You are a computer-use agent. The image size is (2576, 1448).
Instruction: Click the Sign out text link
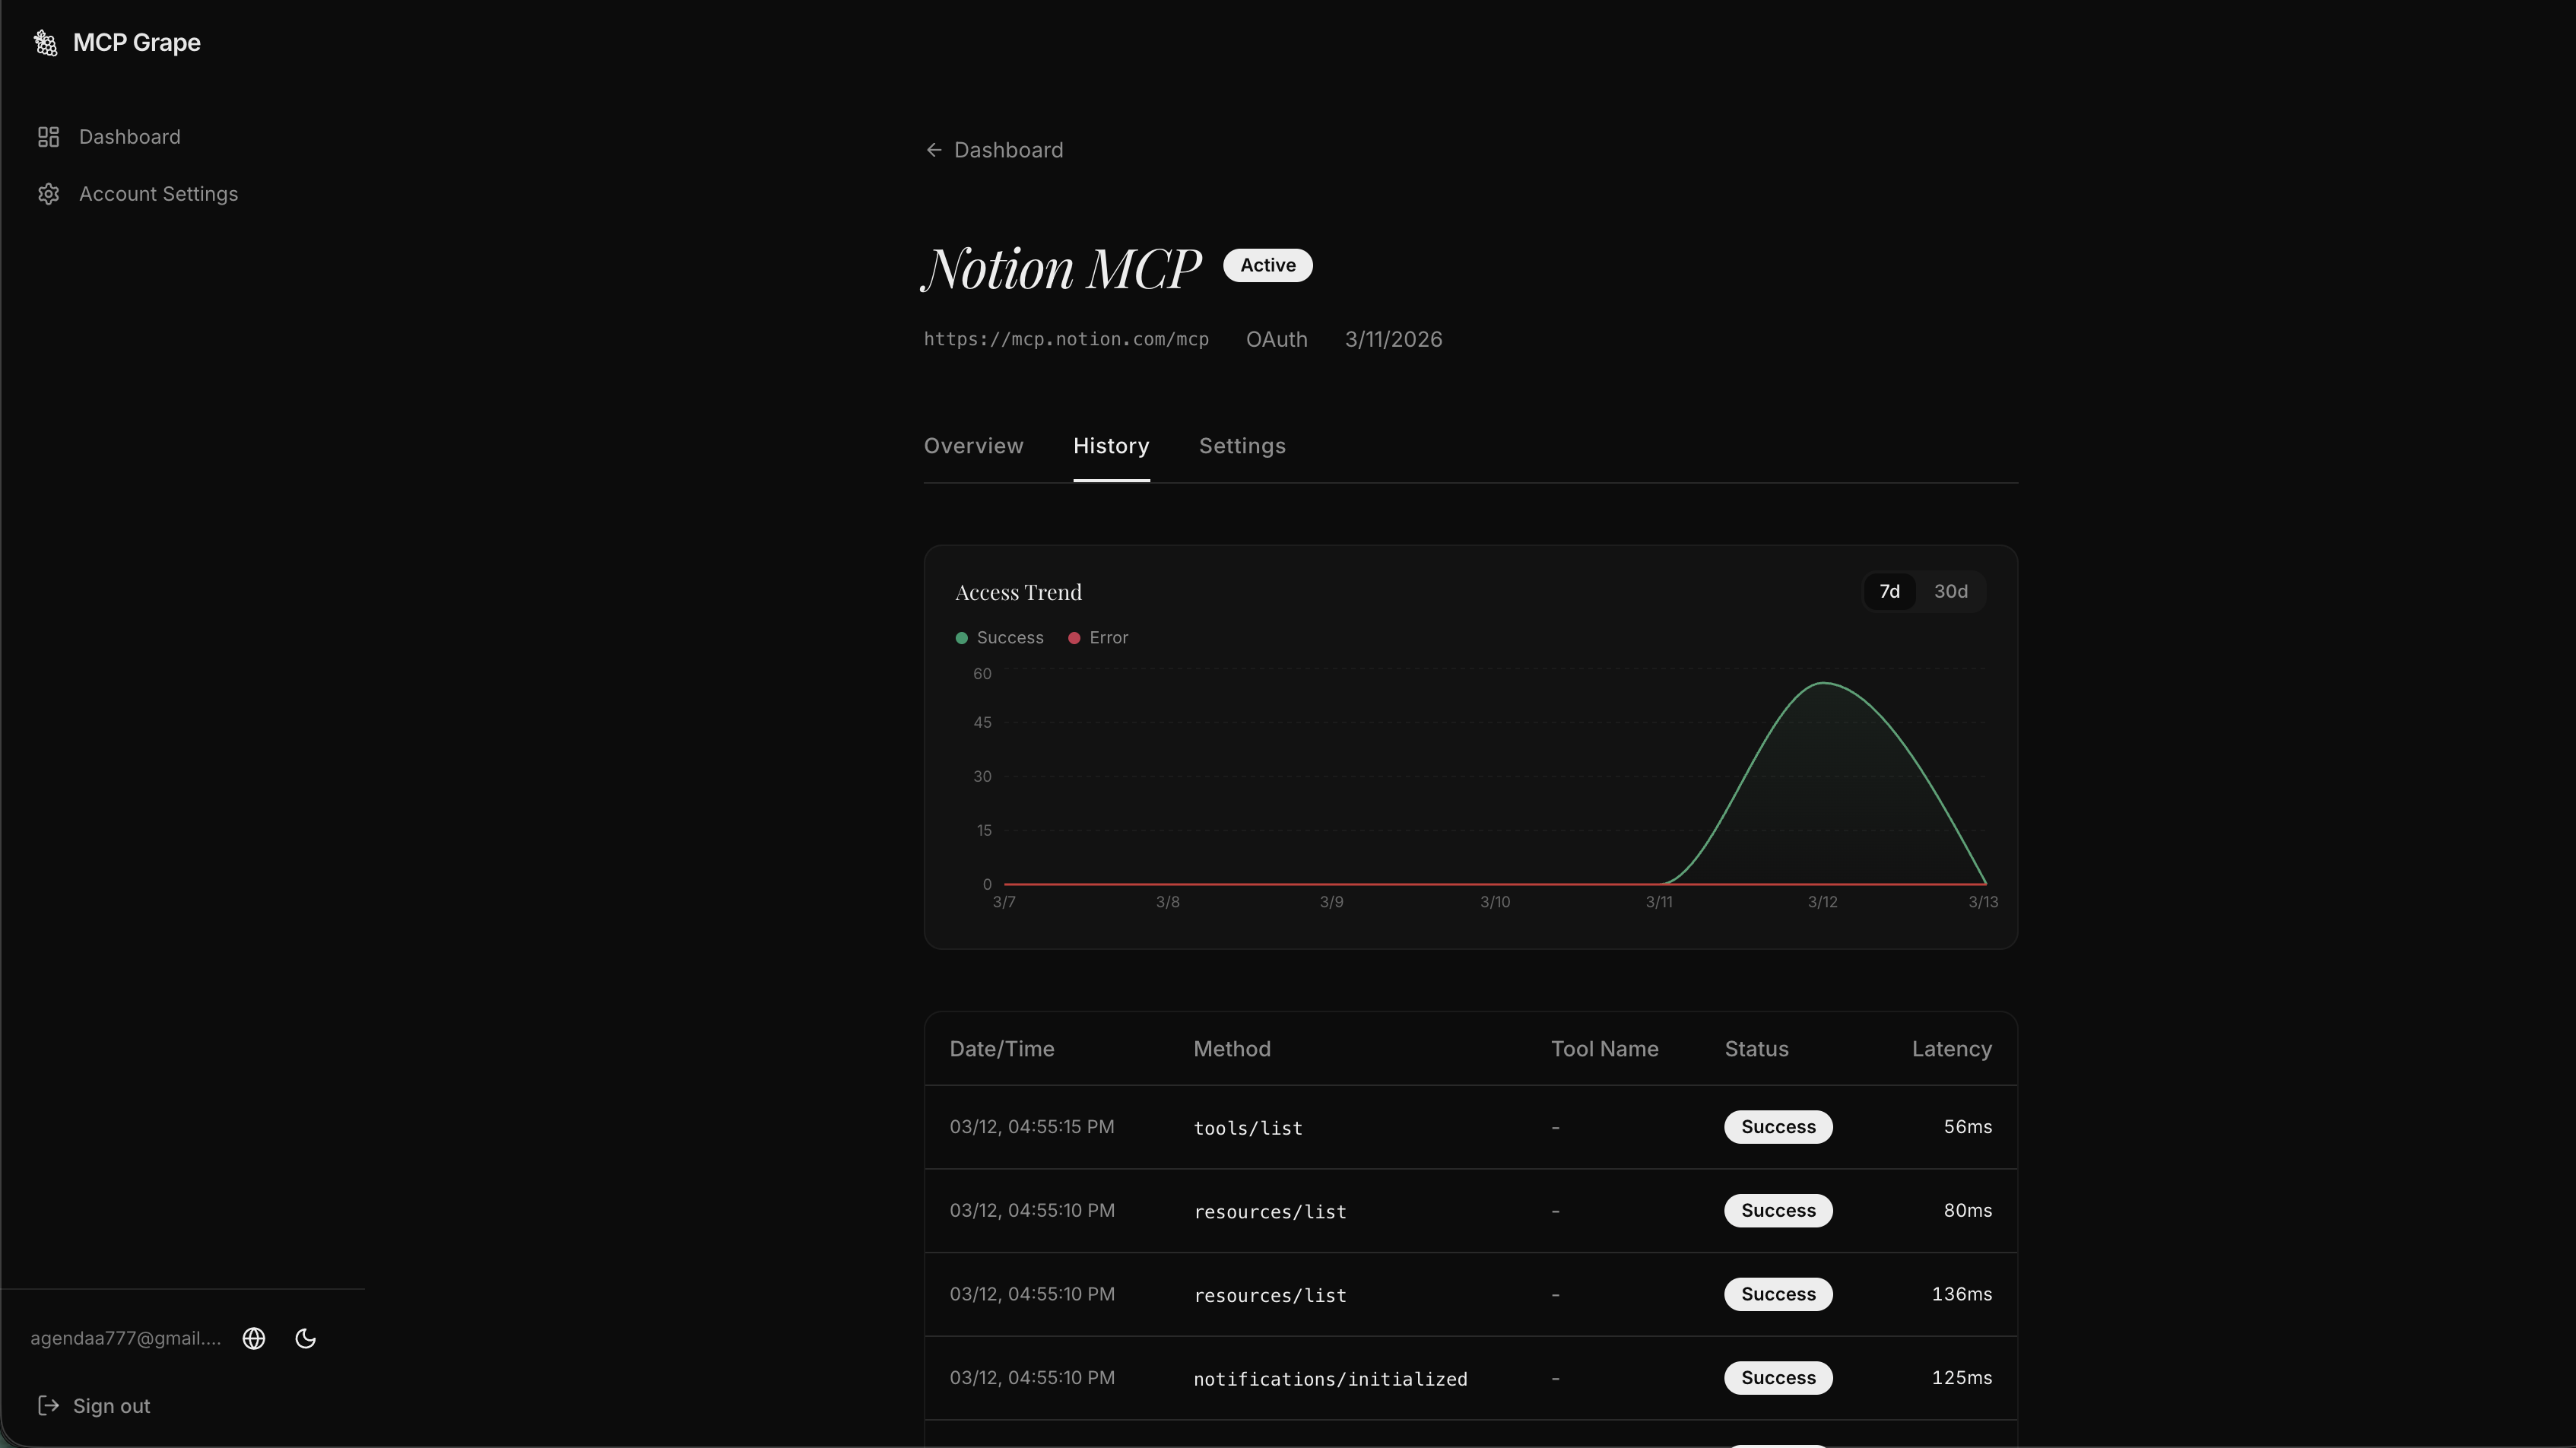click(111, 1405)
